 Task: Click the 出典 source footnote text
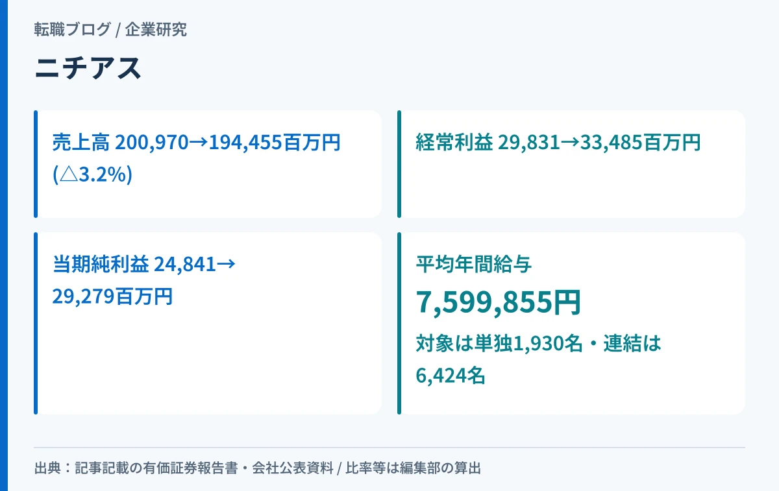258,468
